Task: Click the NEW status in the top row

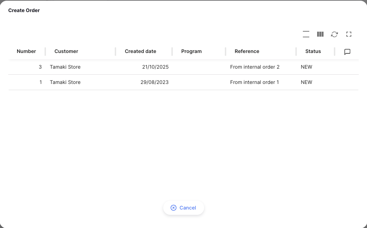Action: [x=306, y=67]
